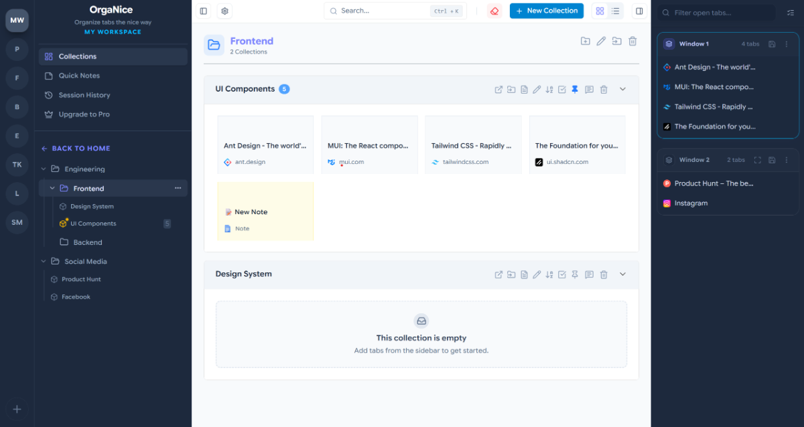This screenshot has width=804, height=427.
Task: Switch to list view layout
Action: click(615, 11)
